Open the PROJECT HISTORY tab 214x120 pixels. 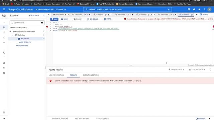tap(82, 119)
